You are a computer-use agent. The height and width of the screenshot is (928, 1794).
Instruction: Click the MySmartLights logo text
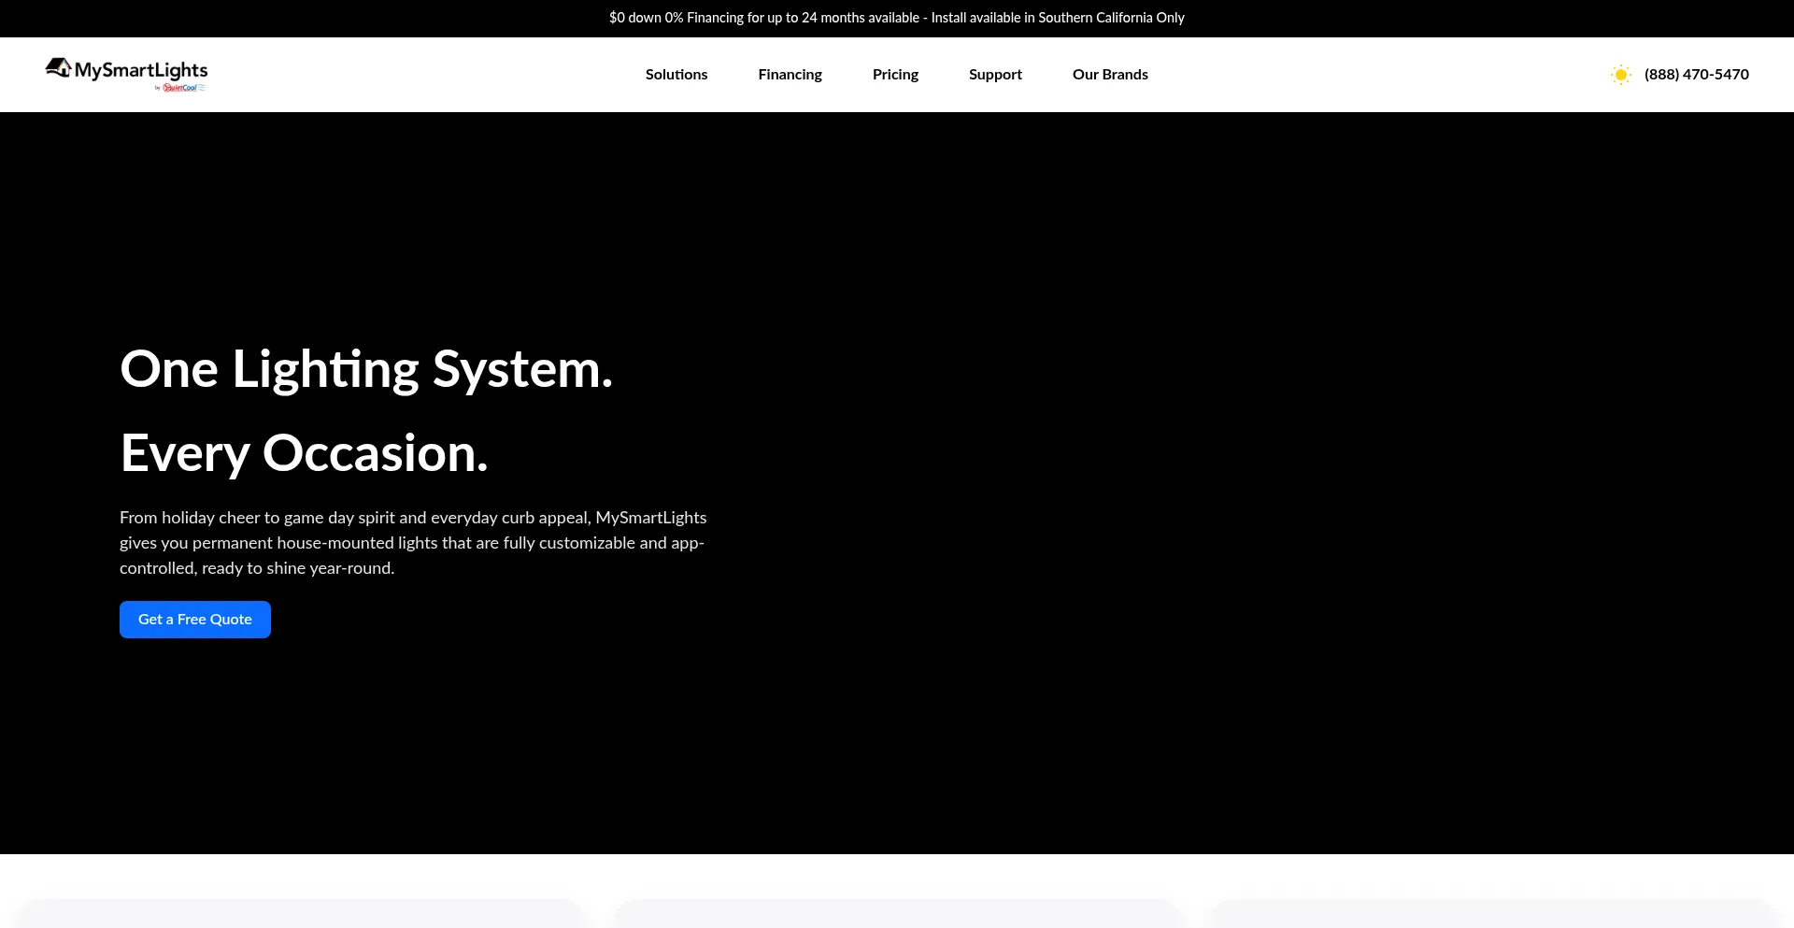(x=141, y=70)
